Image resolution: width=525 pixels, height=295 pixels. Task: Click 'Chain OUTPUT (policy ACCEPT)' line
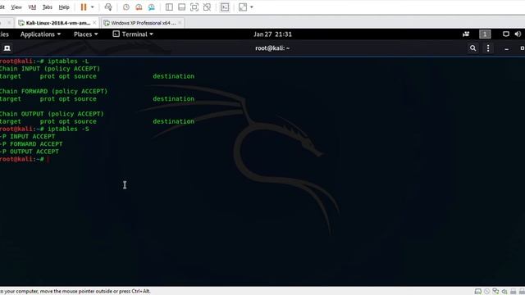point(52,114)
